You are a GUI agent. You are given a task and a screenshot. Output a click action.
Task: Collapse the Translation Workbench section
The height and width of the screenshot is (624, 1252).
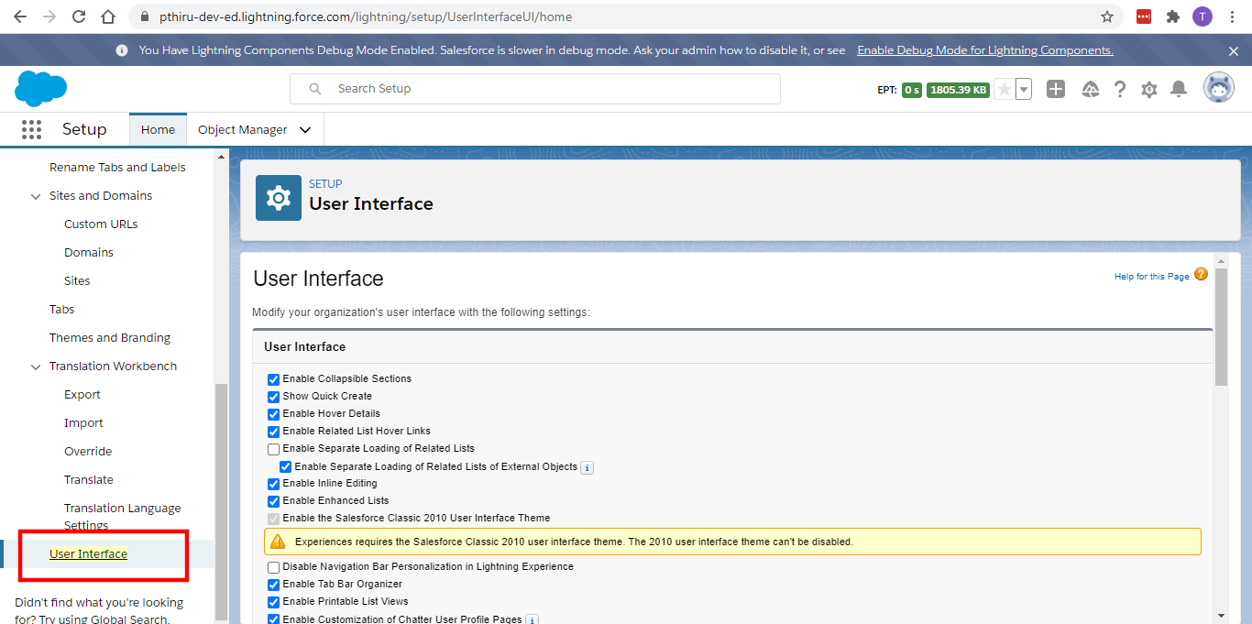click(36, 366)
